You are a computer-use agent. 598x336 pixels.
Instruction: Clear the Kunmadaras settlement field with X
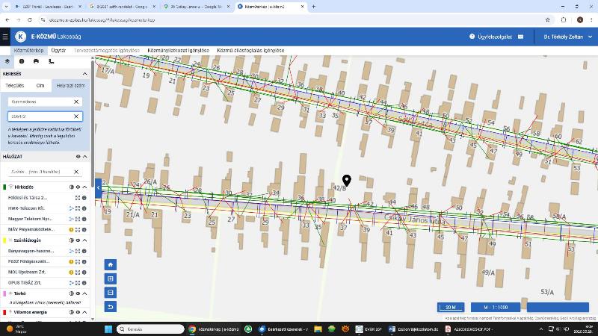(x=76, y=102)
